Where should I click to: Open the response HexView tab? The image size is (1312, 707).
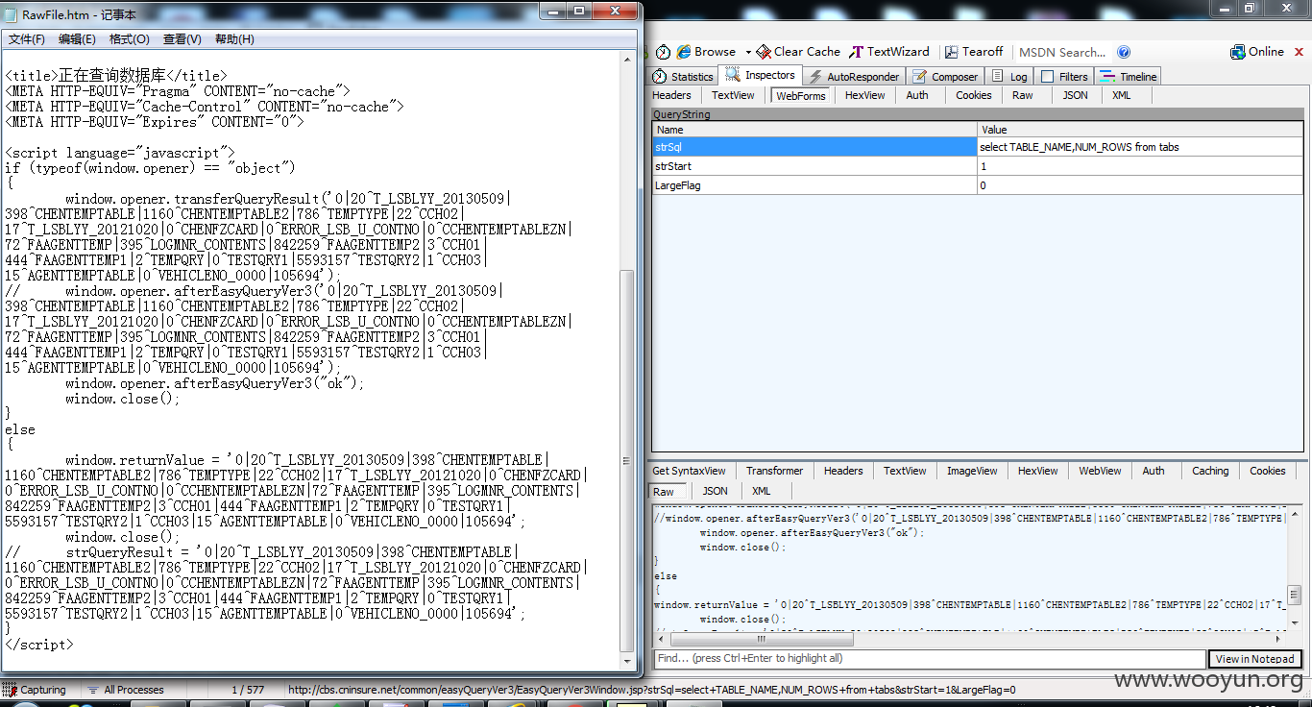click(x=1037, y=471)
